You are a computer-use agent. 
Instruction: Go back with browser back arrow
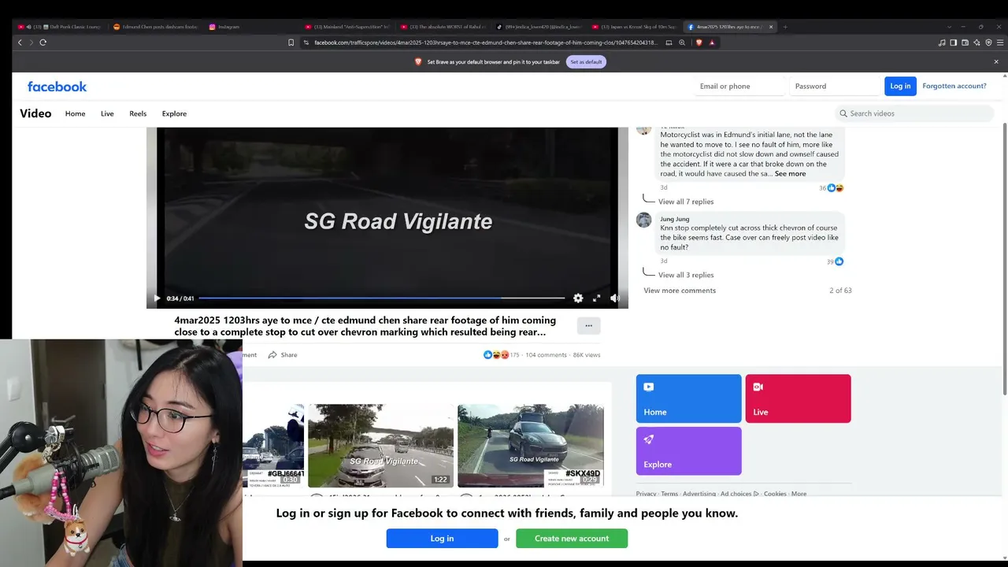(20, 43)
